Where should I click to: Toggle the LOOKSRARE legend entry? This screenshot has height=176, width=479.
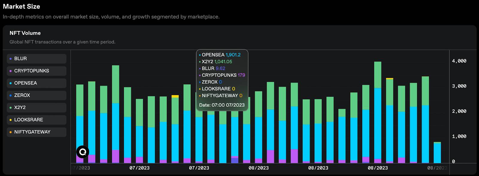37,120
